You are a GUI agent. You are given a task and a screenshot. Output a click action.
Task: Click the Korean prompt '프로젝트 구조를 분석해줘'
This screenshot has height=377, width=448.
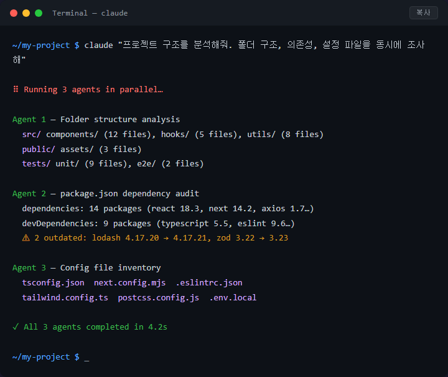click(x=175, y=45)
